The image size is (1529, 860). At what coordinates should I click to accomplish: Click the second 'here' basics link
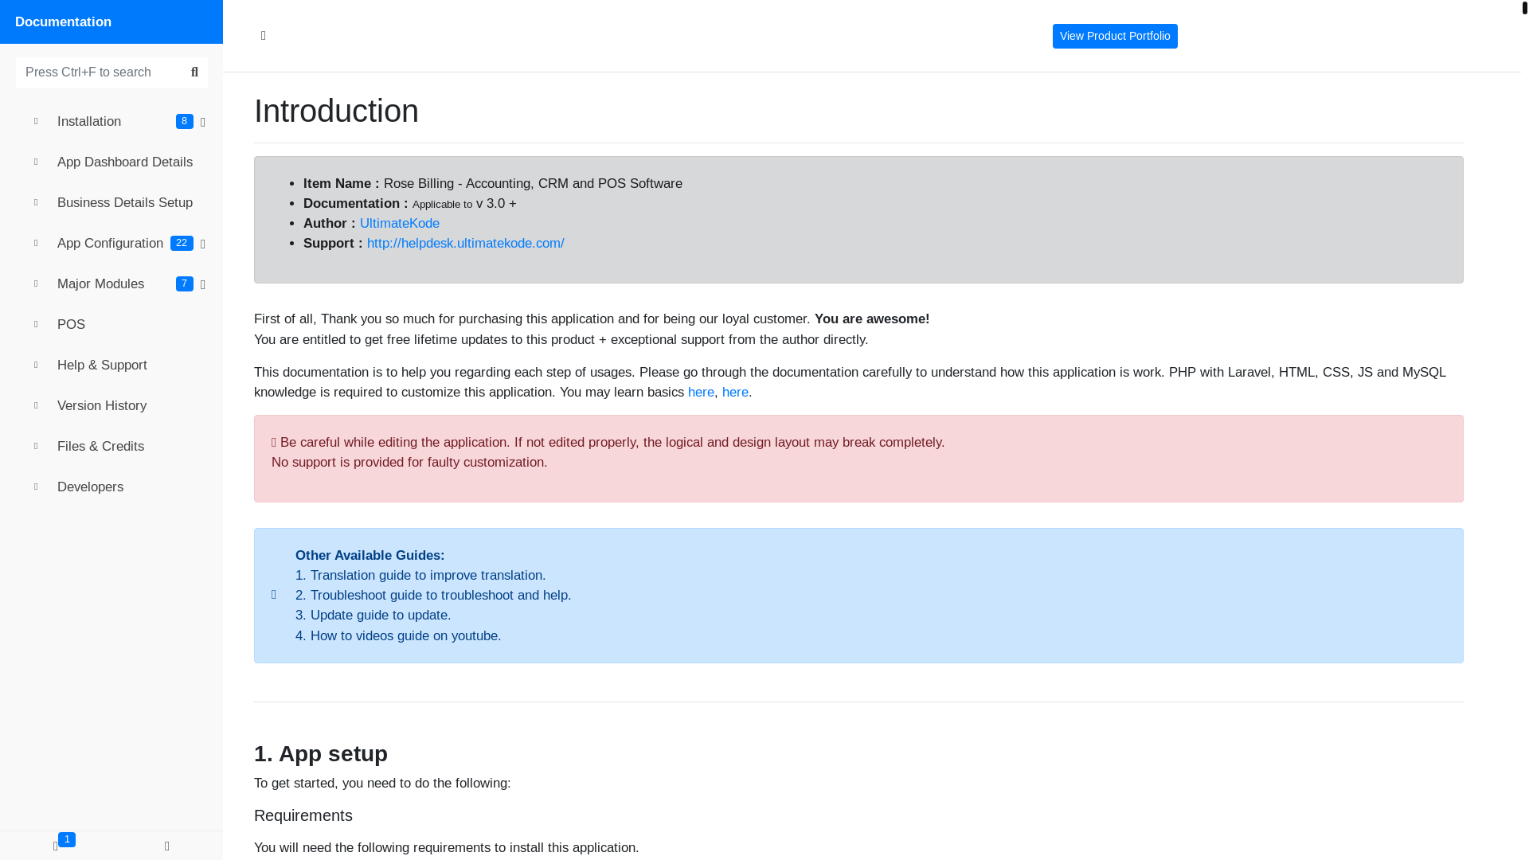(x=735, y=393)
